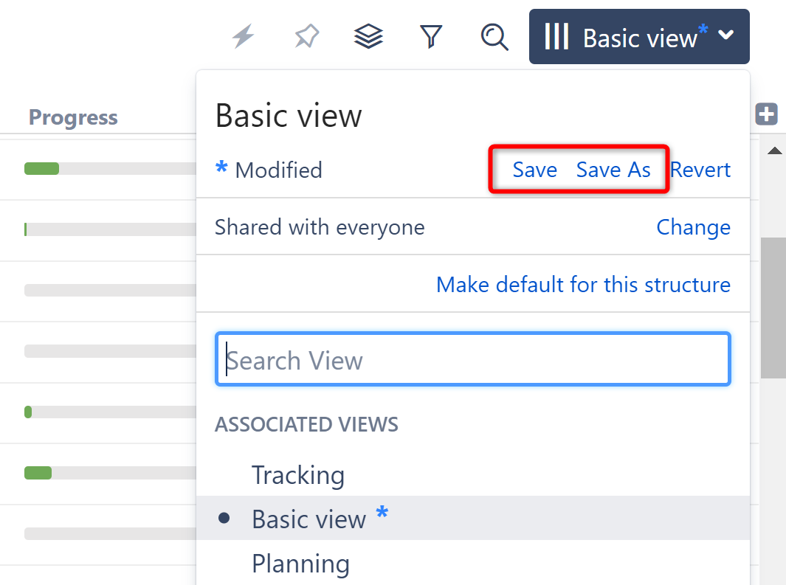Viewport: 786px width, 585px height.
Task: Click the lightning bolt automation icon
Action: coord(243,37)
